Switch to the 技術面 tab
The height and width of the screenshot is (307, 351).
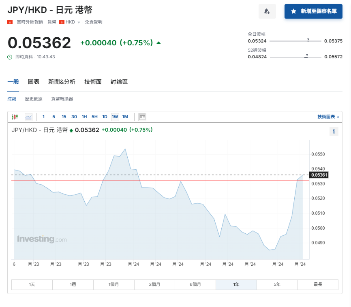tap(92, 81)
